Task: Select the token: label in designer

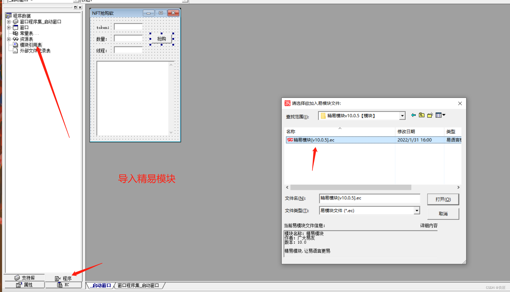Action: (x=103, y=28)
